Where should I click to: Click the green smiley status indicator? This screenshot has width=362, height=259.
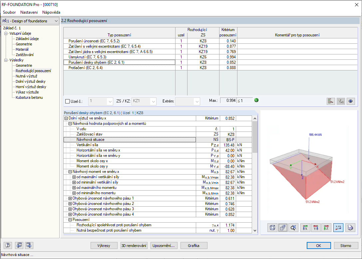click(x=256, y=100)
